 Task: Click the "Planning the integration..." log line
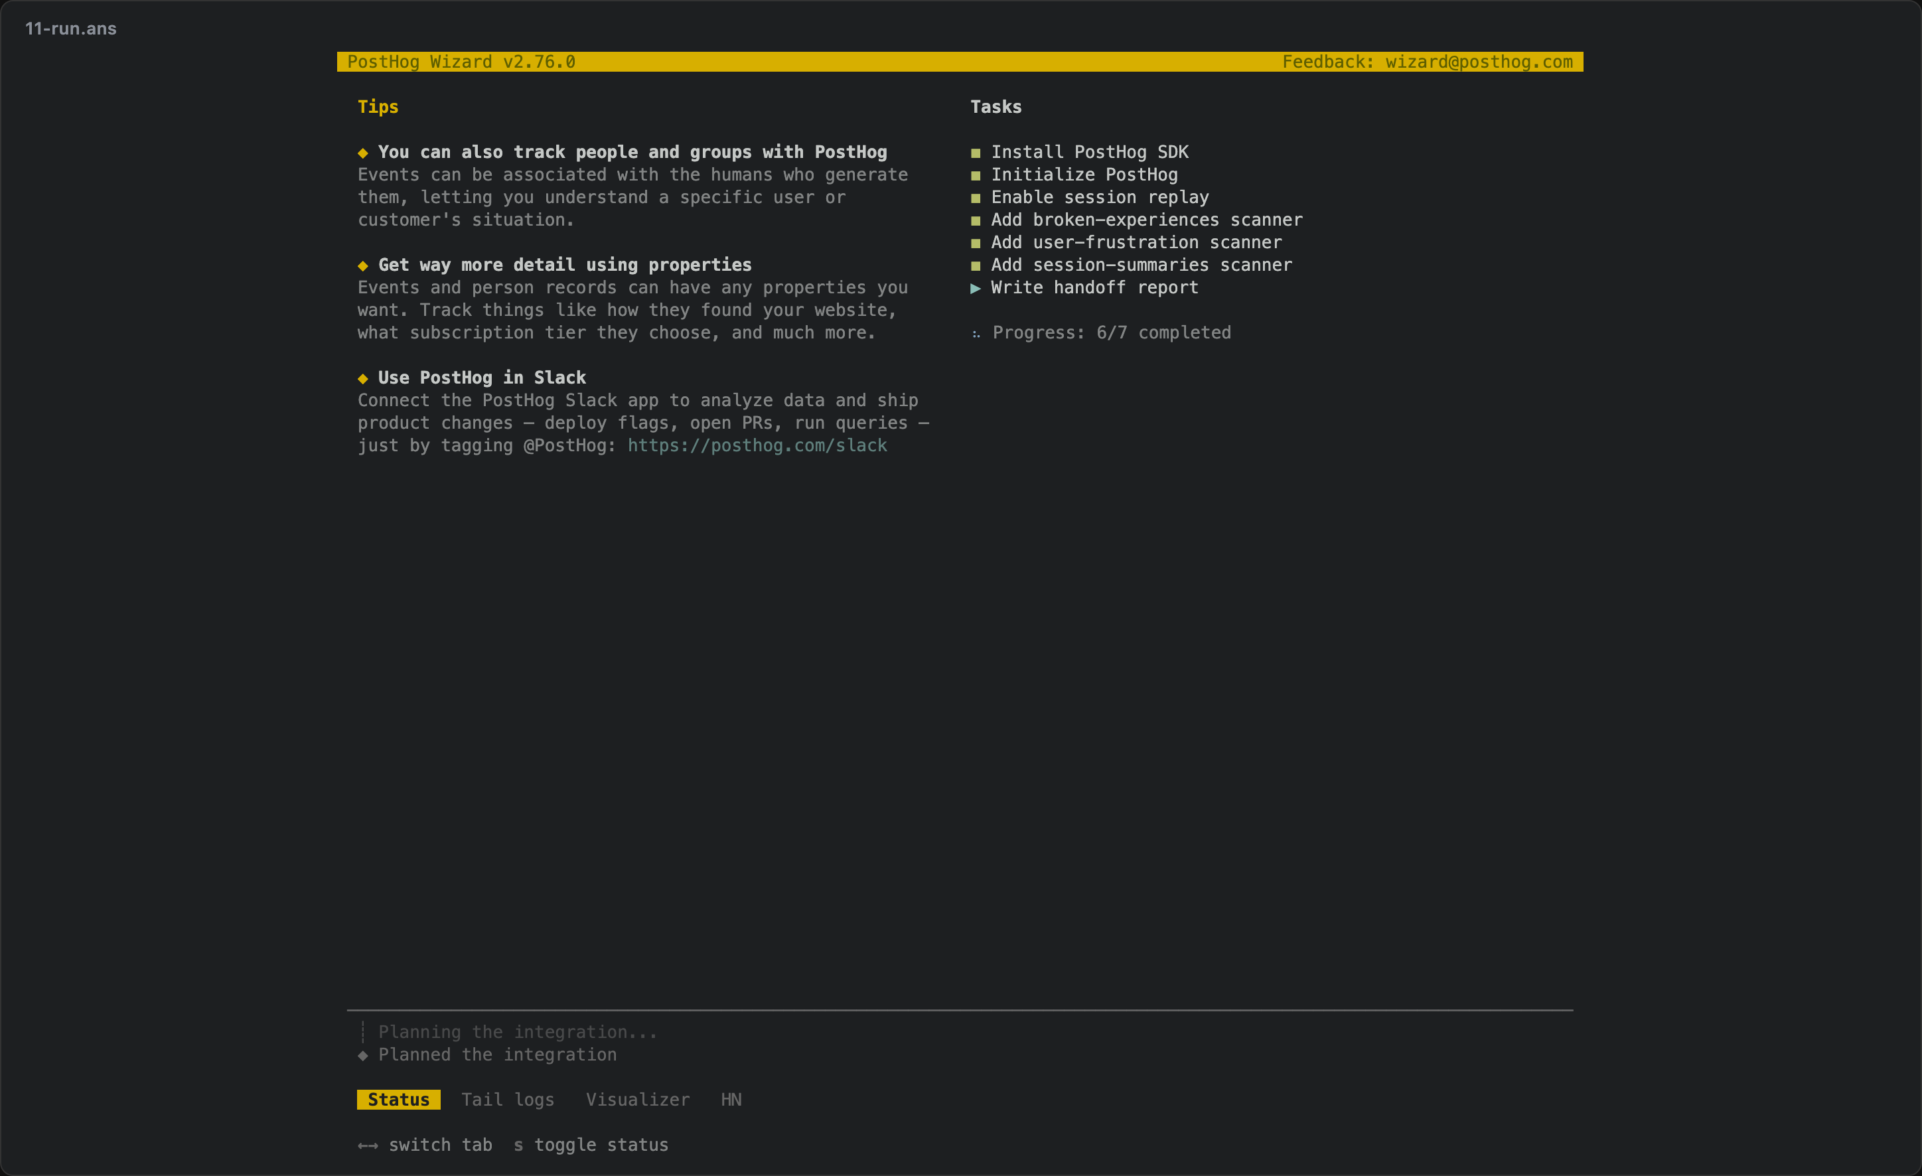click(x=518, y=1032)
